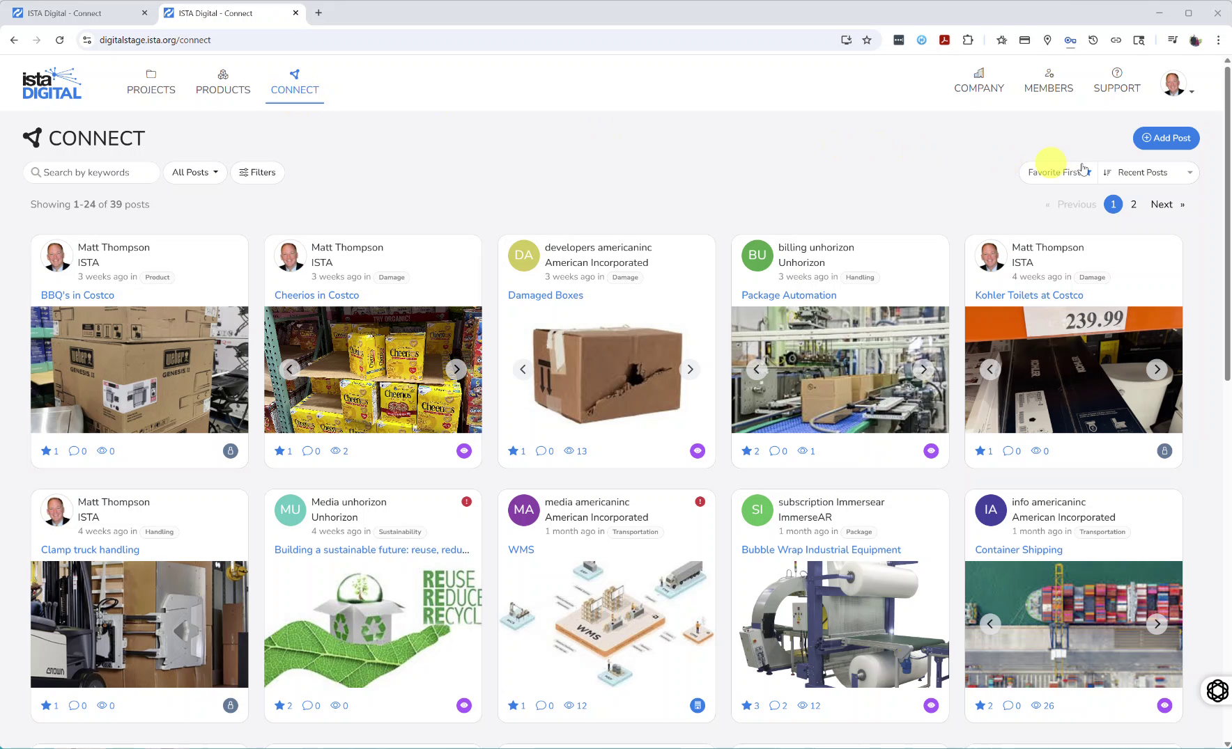
Task: Click the Search by keywords field
Action: point(92,173)
